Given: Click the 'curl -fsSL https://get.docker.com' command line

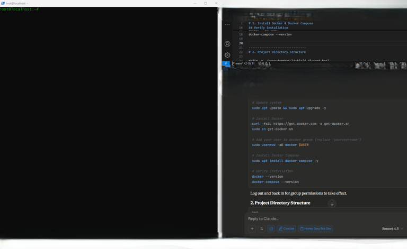Looking at the screenshot, I should coord(300,124).
